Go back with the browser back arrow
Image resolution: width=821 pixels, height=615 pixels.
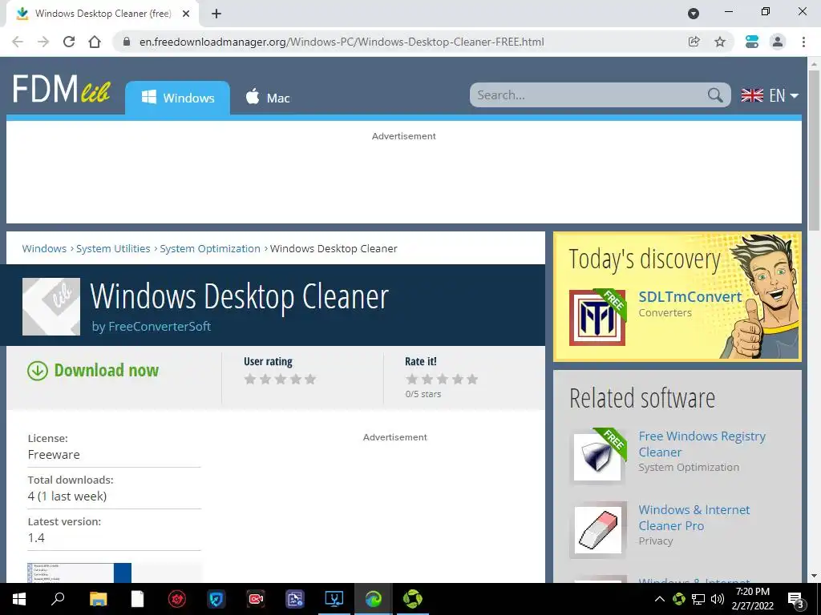coord(18,42)
